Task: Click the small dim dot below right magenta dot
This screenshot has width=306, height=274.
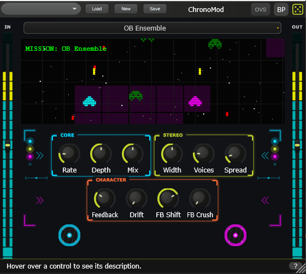Action: pyautogui.click(x=275, y=164)
